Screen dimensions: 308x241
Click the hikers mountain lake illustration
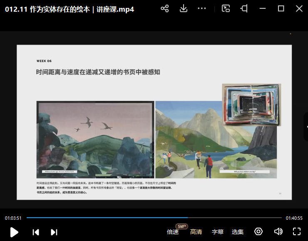tap(216, 140)
